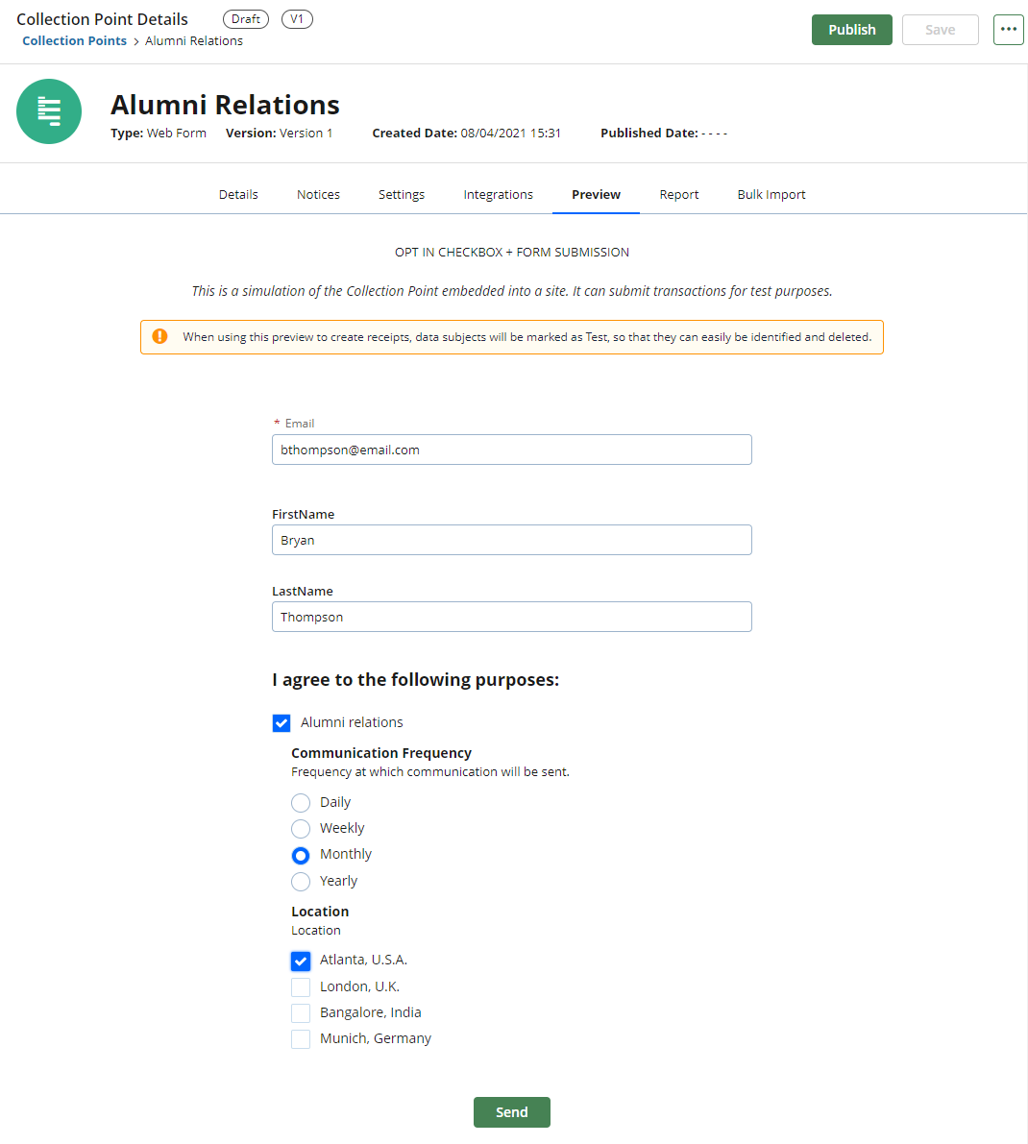Click the test receipts warning message text
Image resolution: width=1028 pixels, height=1144 pixels.
[x=526, y=337]
